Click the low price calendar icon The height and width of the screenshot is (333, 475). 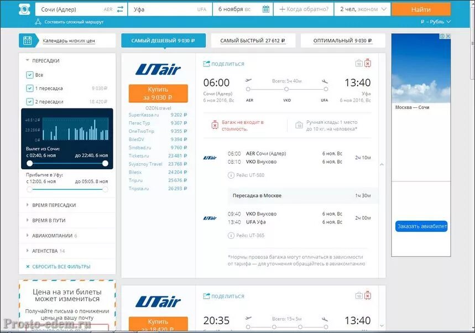point(27,40)
